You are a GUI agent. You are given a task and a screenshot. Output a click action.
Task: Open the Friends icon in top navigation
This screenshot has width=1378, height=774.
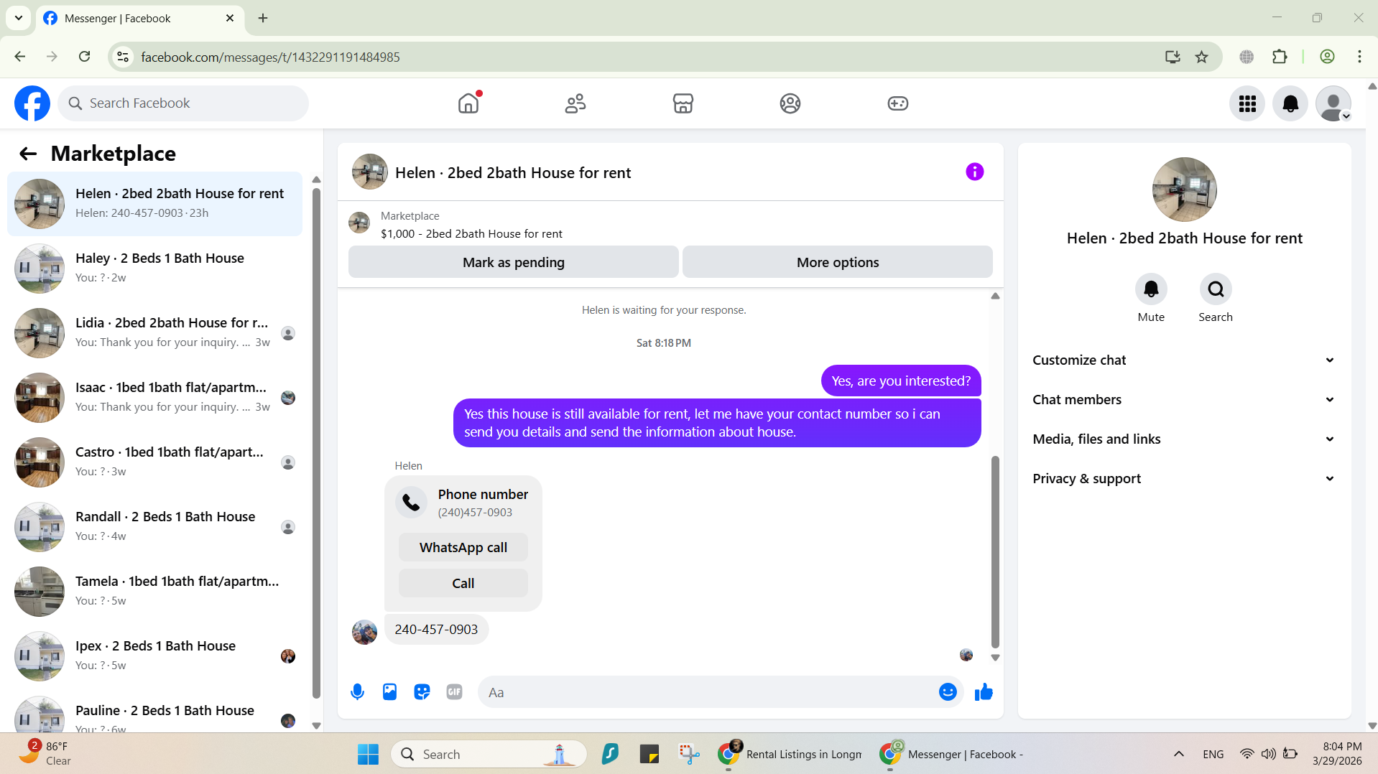pos(575,103)
